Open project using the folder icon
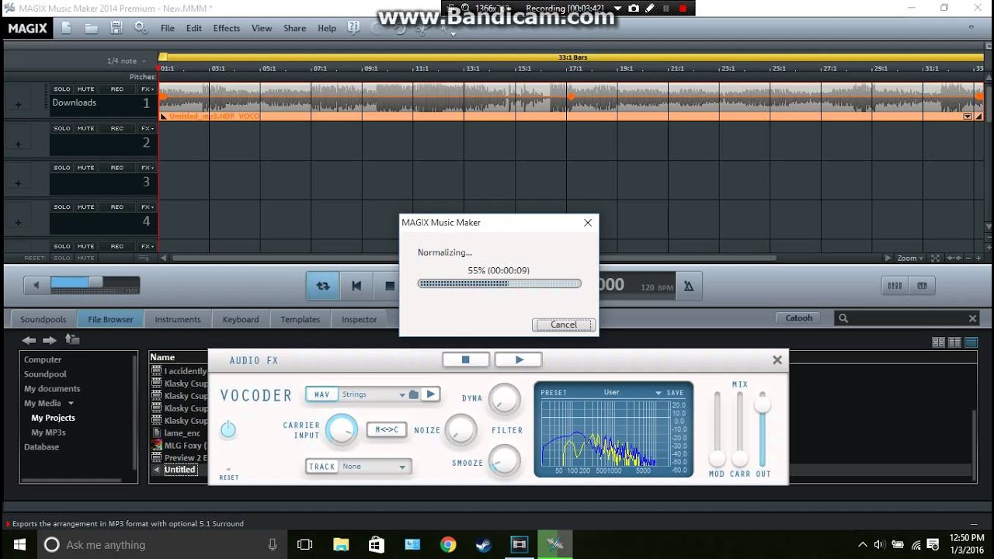The height and width of the screenshot is (559, 994). [x=91, y=28]
